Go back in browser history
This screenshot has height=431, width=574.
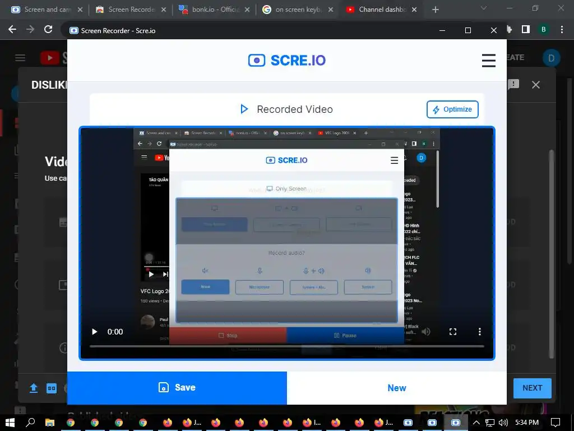[x=12, y=29]
